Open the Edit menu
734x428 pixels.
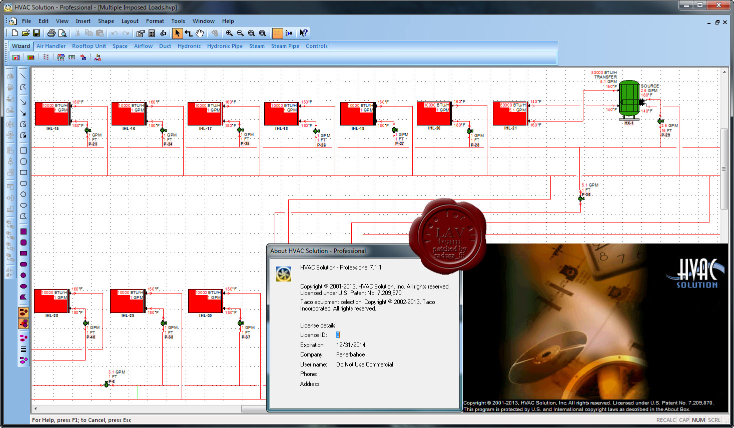point(44,21)
